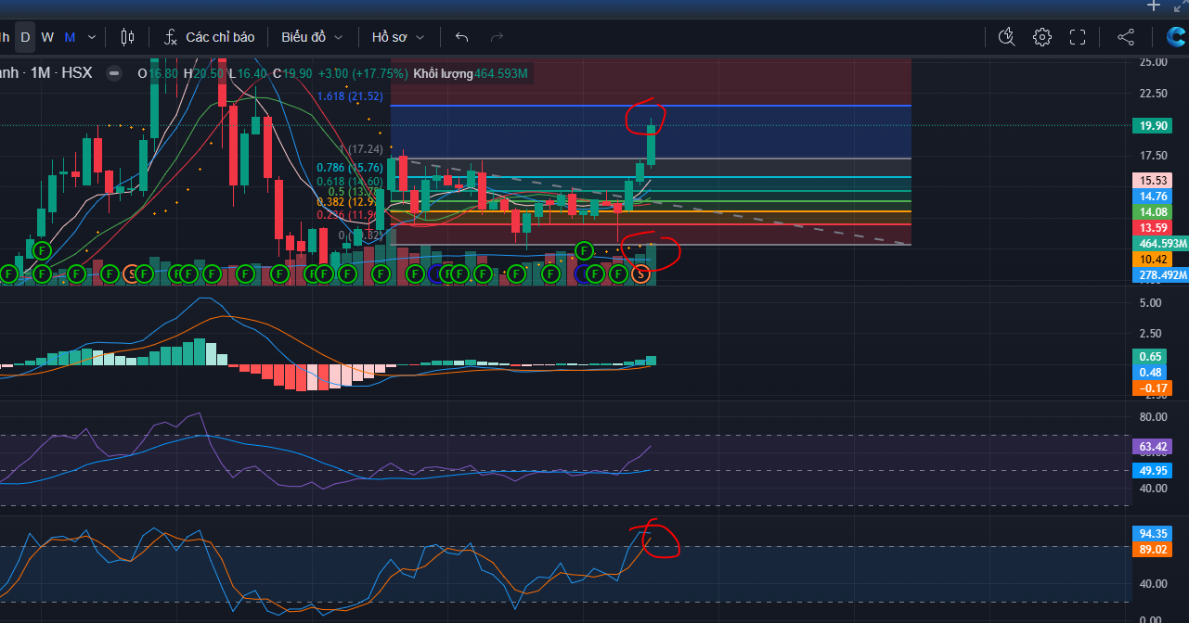This screenshot has height=623, width=1189.
Task: Click the orange -0.17 MACD signal label
Action: click(x=1151, y=388)
